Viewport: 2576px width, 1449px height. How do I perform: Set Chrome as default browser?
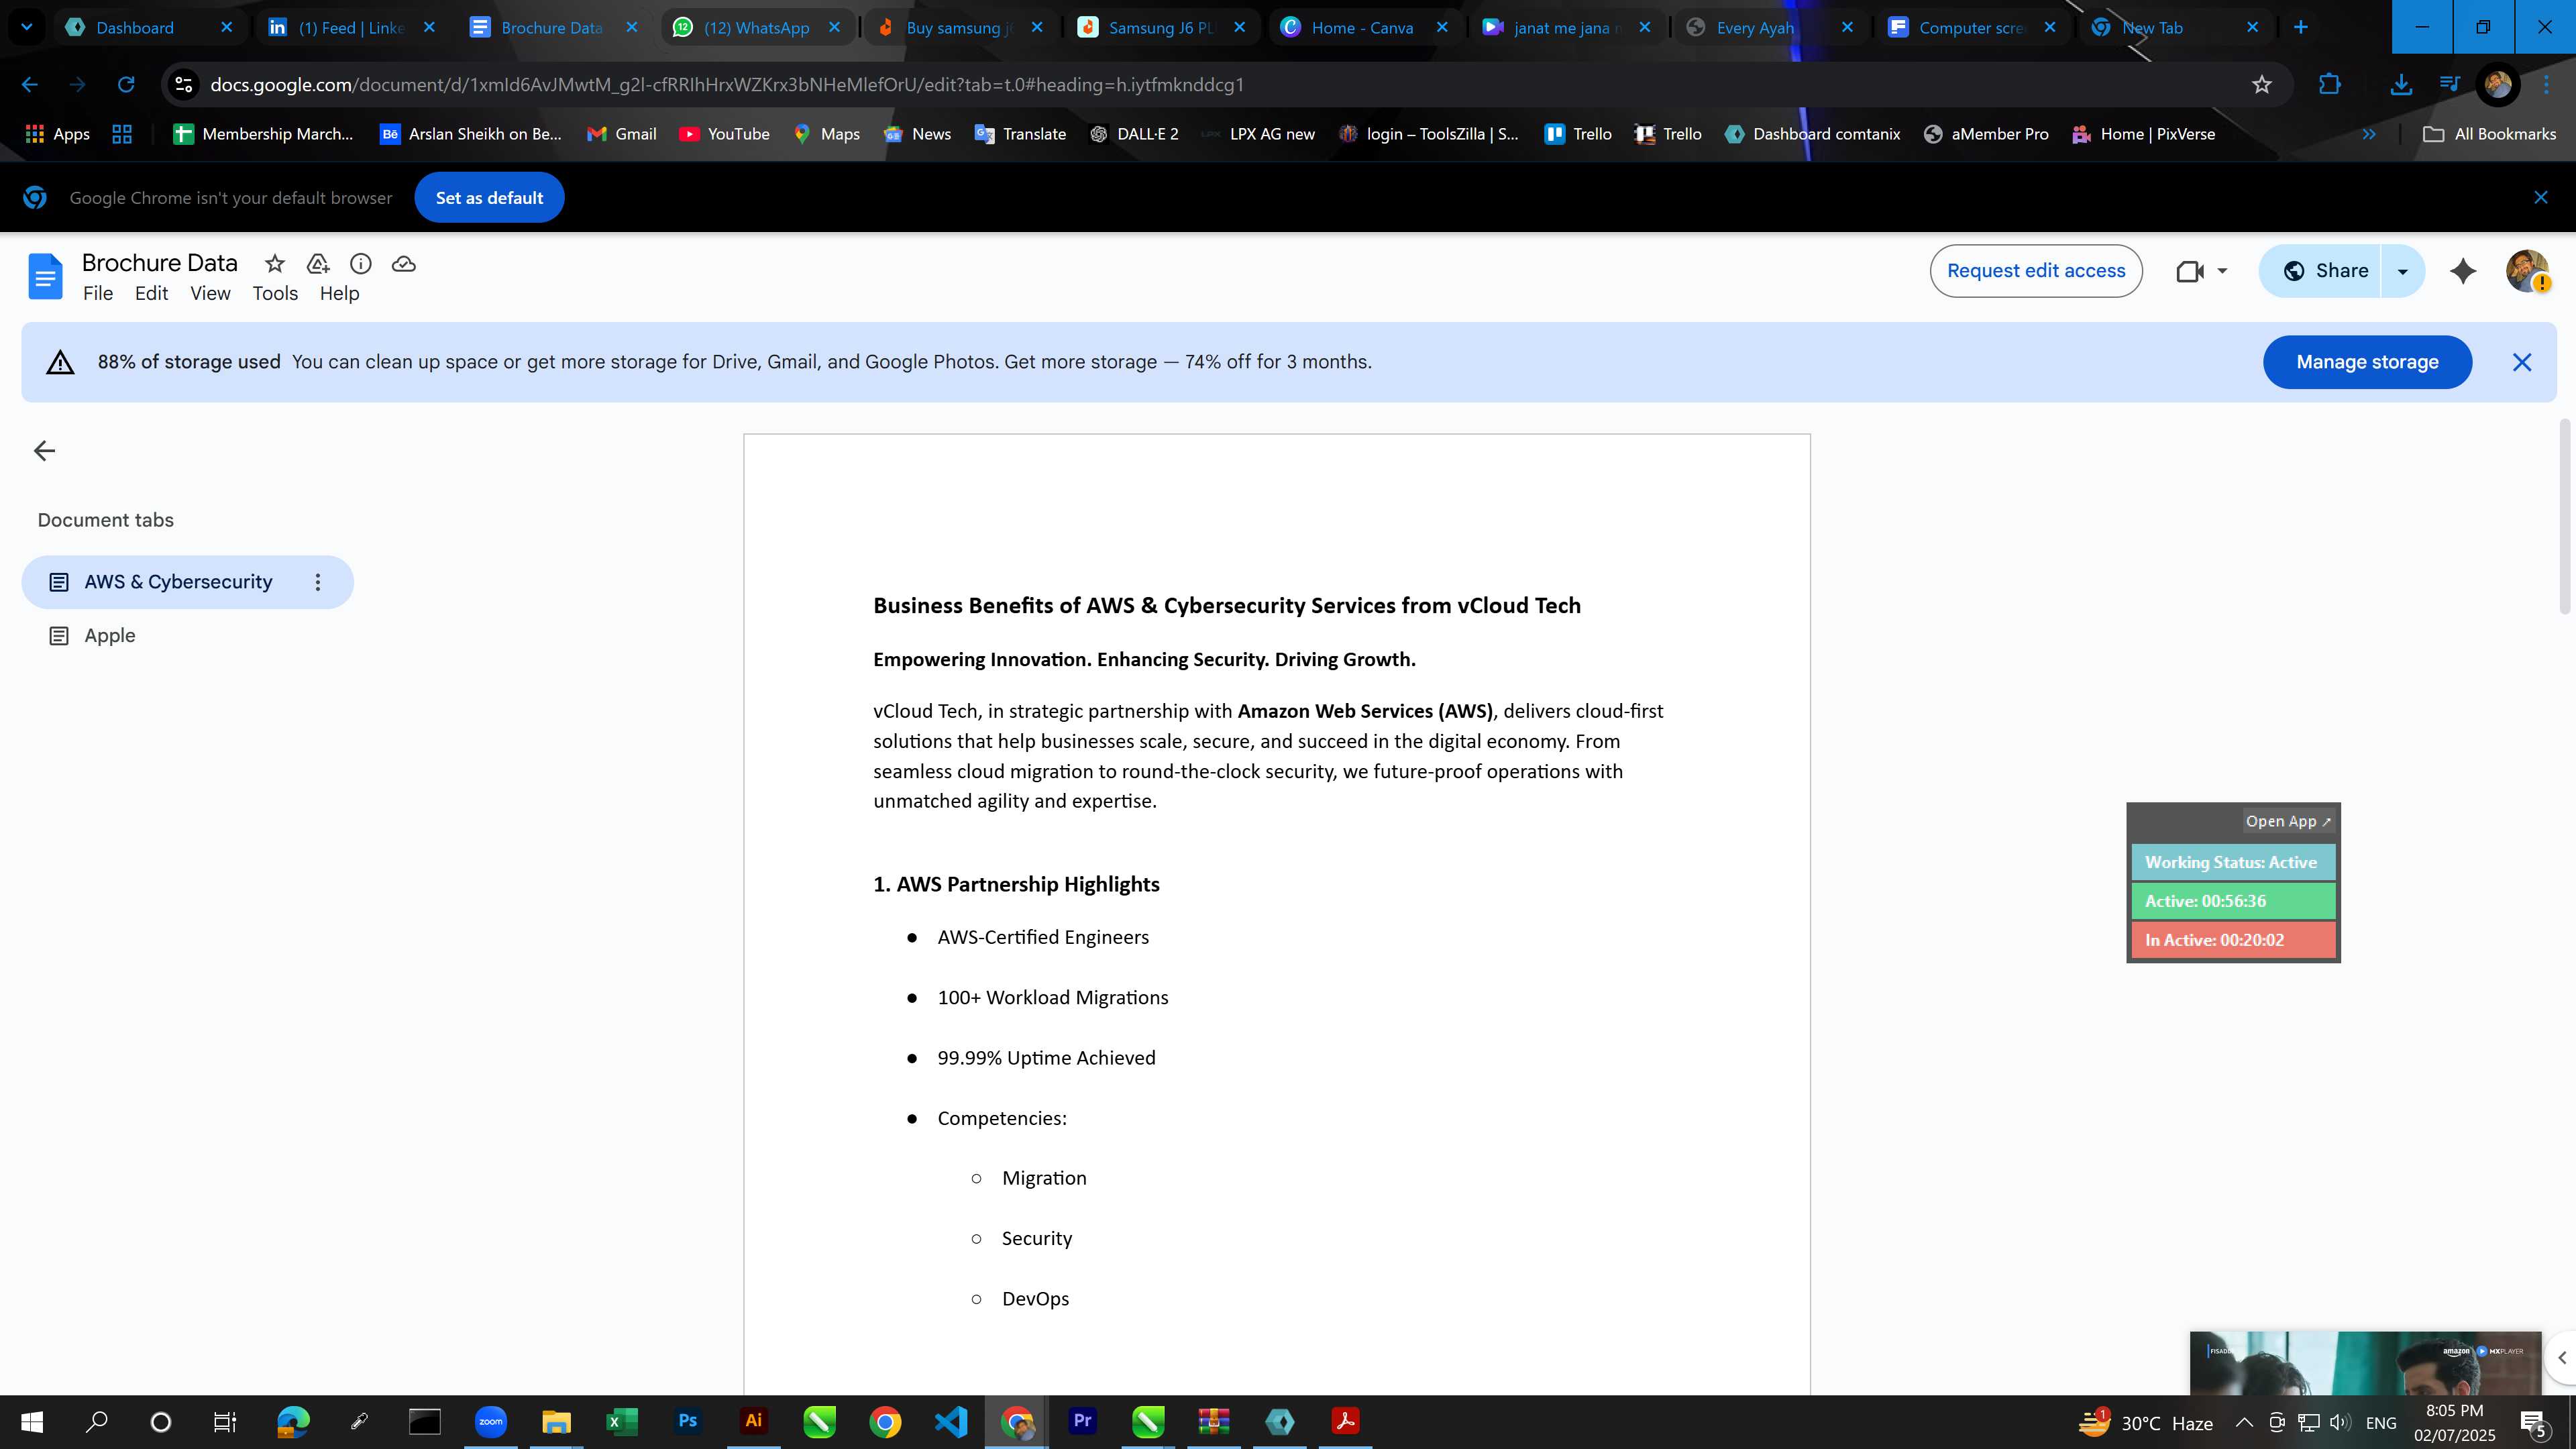(x=489, y=198)
